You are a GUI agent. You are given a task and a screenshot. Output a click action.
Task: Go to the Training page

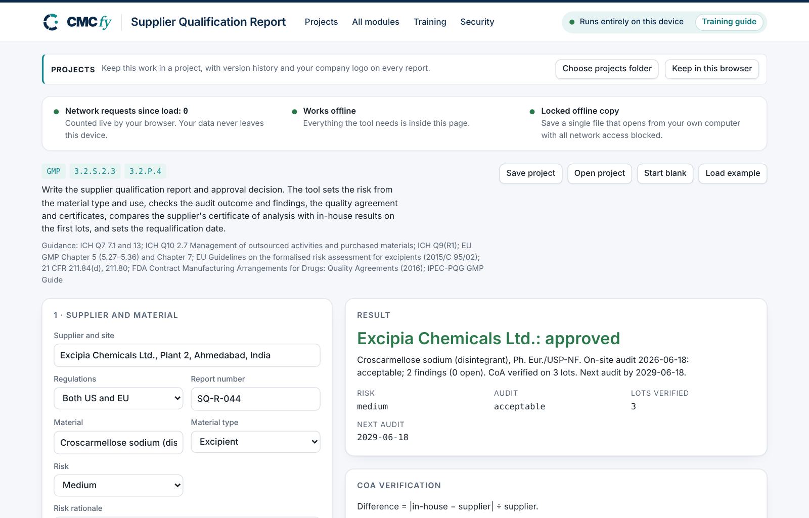[x=430, y=22]
